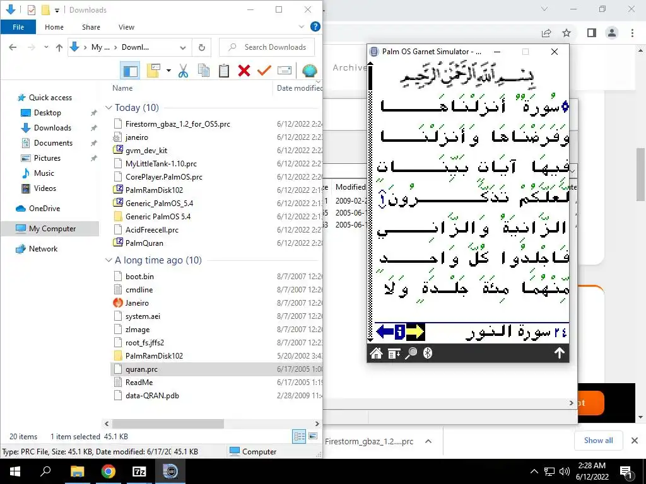Toggle the preview pane icon in Explorer toolbar
Viewport: 646px width, 484px height.
coord(130,71)
